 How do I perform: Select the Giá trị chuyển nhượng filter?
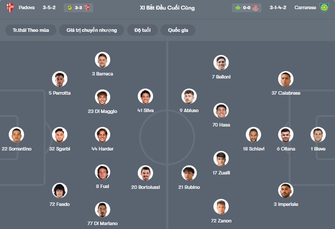[92, 30]
